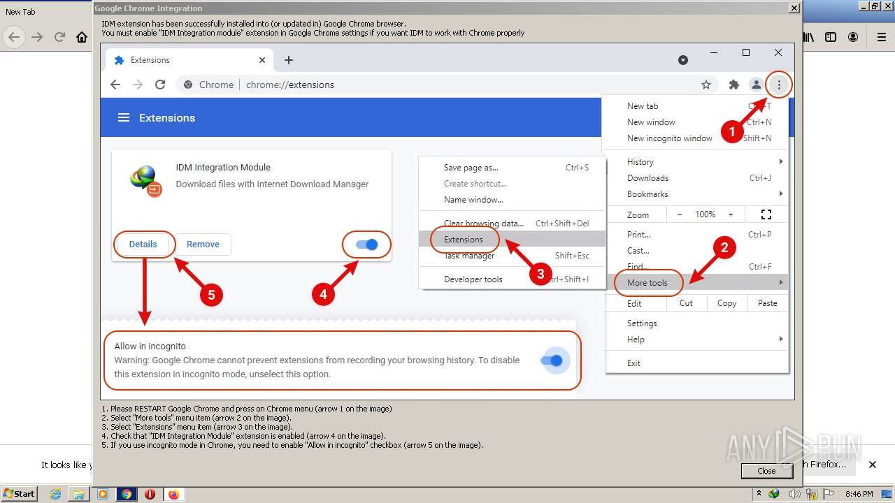This screenshot has width=895, height=503.
Task: Open the Extensions page hamburger menu
Action: pyautogui.click(x=124, y=117)
